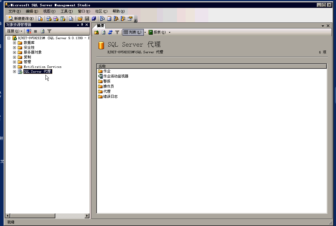This screenshot has width=336, height=226.
Task: Click Object Explorer horizontal scrollbar right arrow
Action: pyautogui.click(x=87, y=216)
